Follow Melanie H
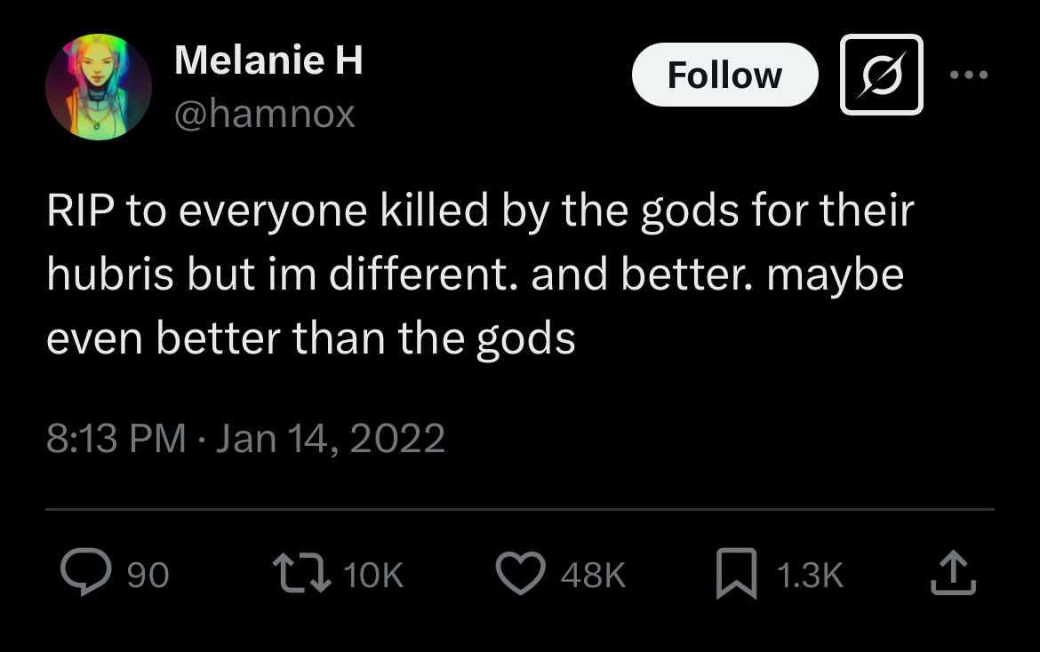The height and width of the screenshot is (652, 1040). tap(724, 76)
